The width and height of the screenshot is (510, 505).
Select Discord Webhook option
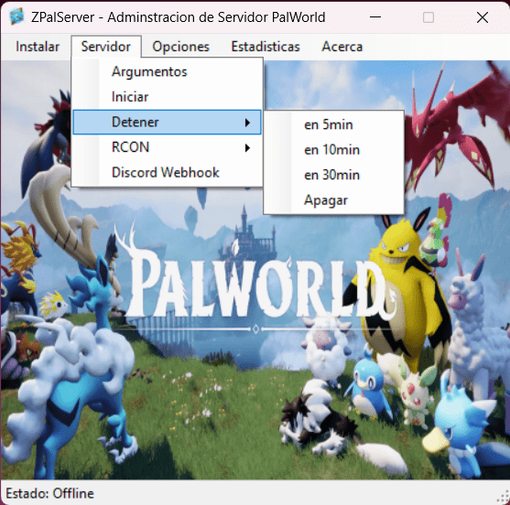pos(167,173)
